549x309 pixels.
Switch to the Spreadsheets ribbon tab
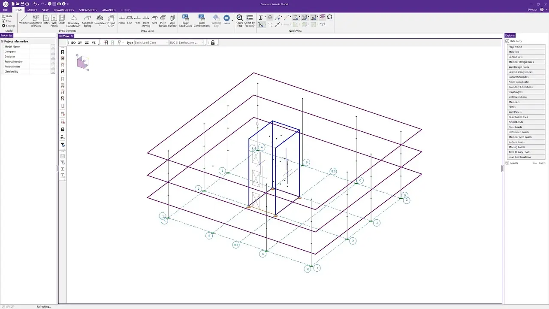[87, 10]
